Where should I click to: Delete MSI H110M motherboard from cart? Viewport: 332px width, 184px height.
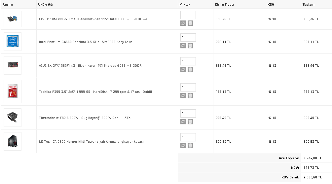(190, 23)
